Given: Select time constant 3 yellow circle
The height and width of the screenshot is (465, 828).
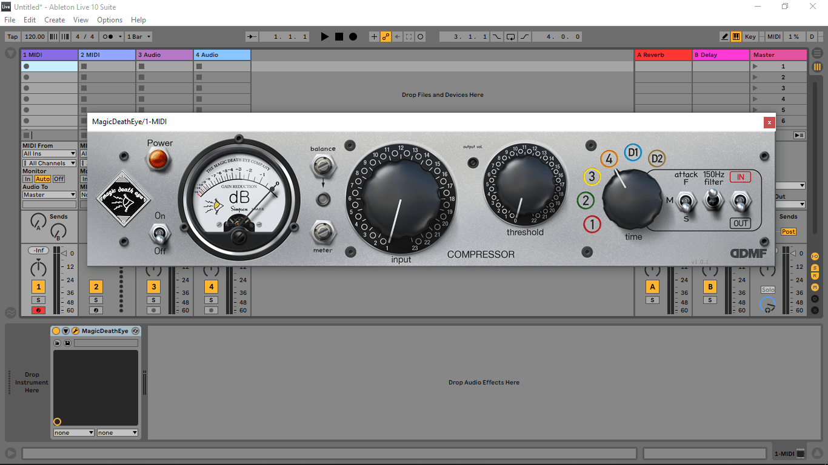Looking at the screenshot, I should 592,177.
